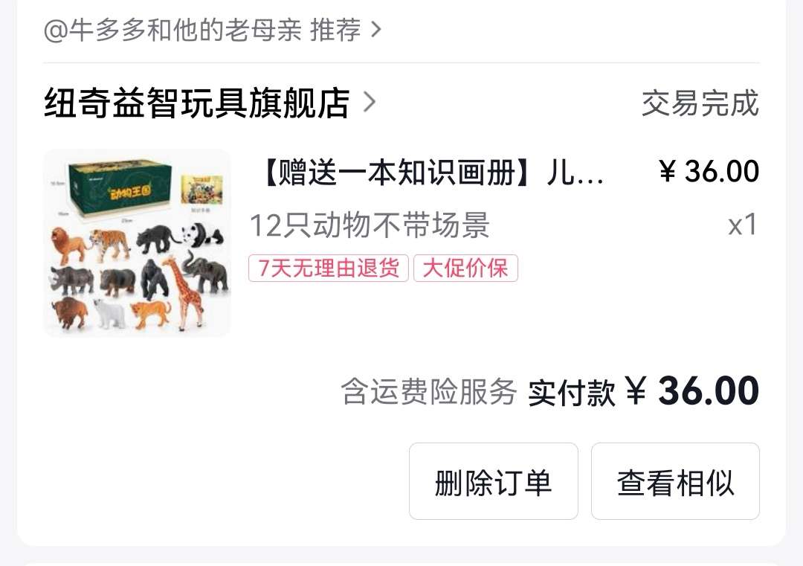Image resolution: width=803 pixels, height=566 pixels.
Task: Tap the 实付款 ¥36.00 total amount
Action: coord(643,391)
